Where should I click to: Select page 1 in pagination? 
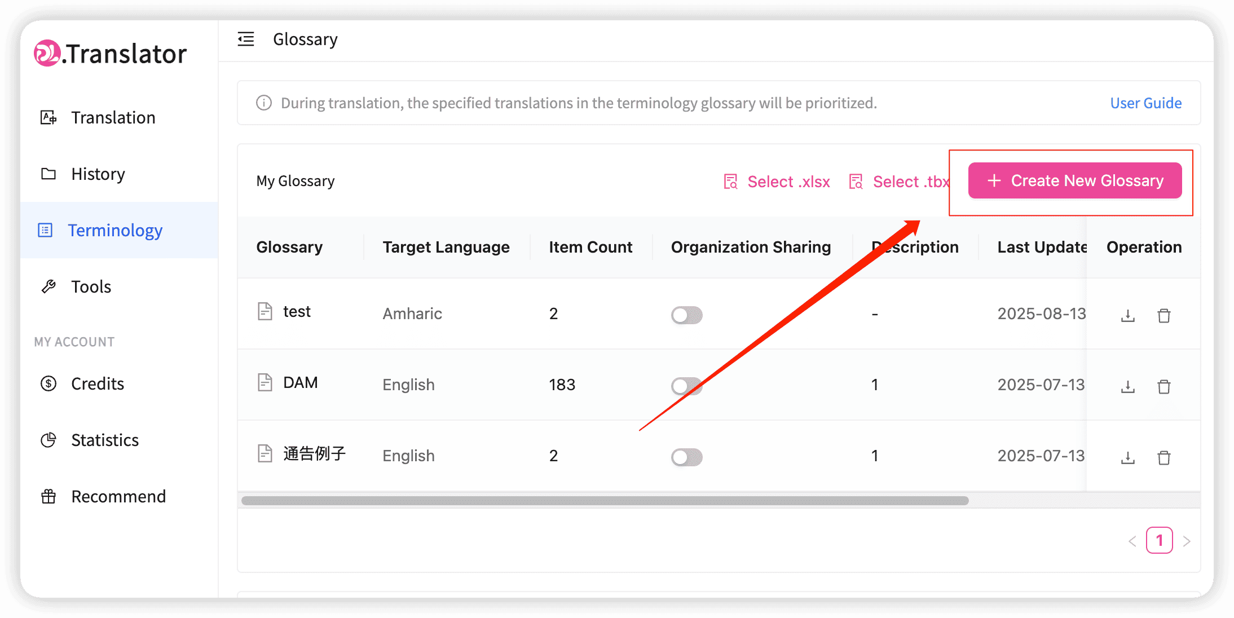click(1160, 540)
